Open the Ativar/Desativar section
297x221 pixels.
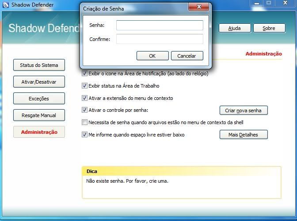pos(39,82)
